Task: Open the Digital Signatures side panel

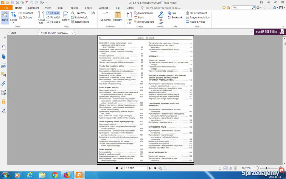Action: [x=4, y=110]
